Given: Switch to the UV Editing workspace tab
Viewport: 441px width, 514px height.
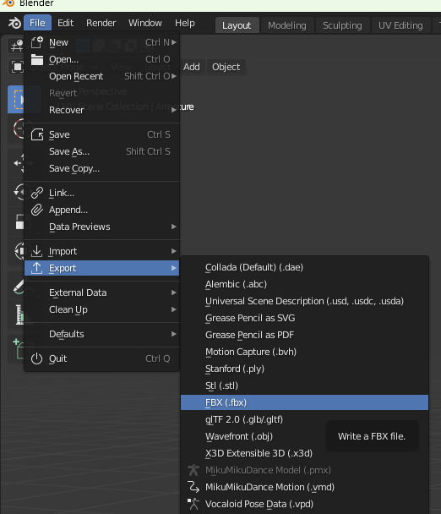Looking at the screenshot, I should click(x=400, y=25).
